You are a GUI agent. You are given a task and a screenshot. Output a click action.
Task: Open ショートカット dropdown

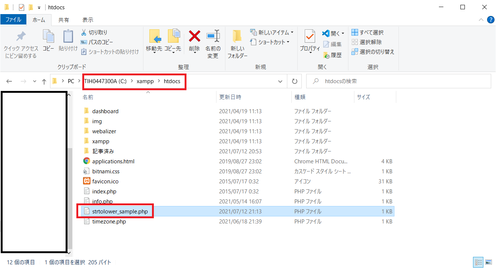point(270,42)
